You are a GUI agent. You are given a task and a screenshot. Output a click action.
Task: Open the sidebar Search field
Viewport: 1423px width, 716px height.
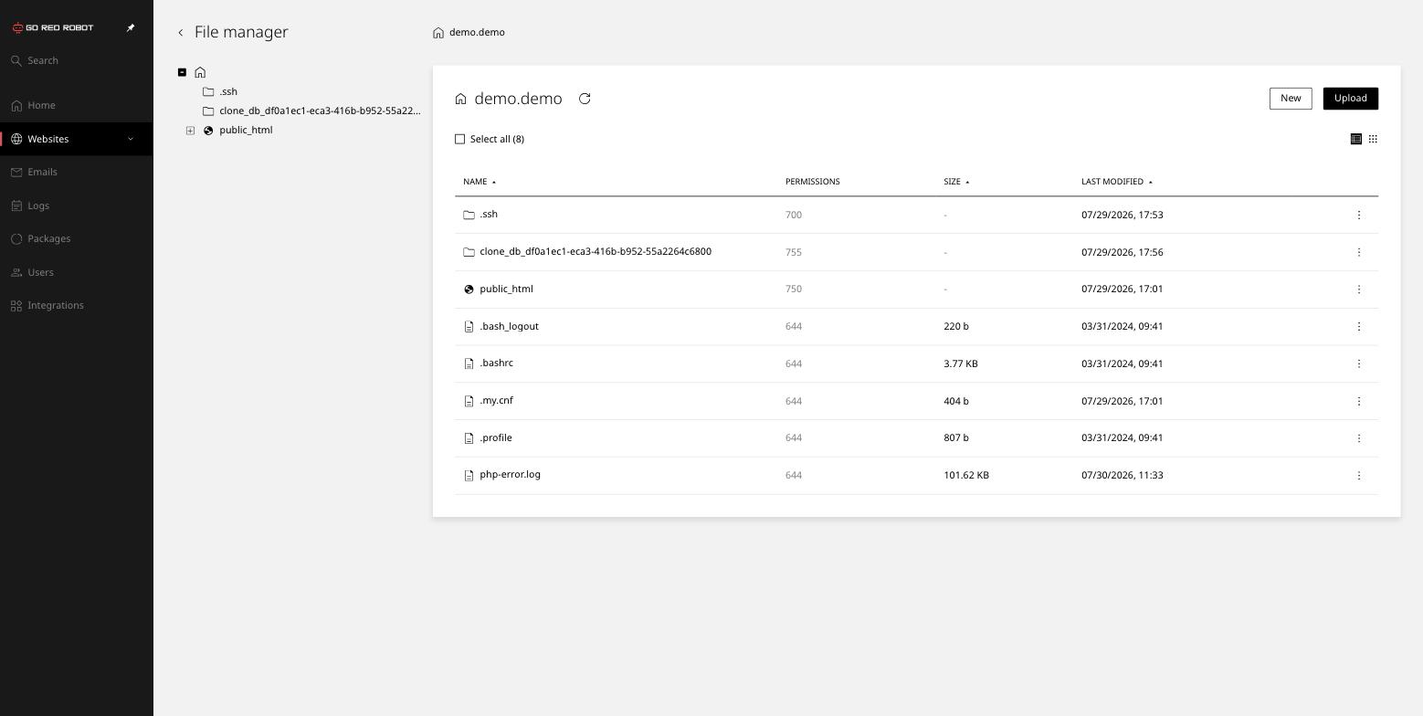[x=77, y=60]
